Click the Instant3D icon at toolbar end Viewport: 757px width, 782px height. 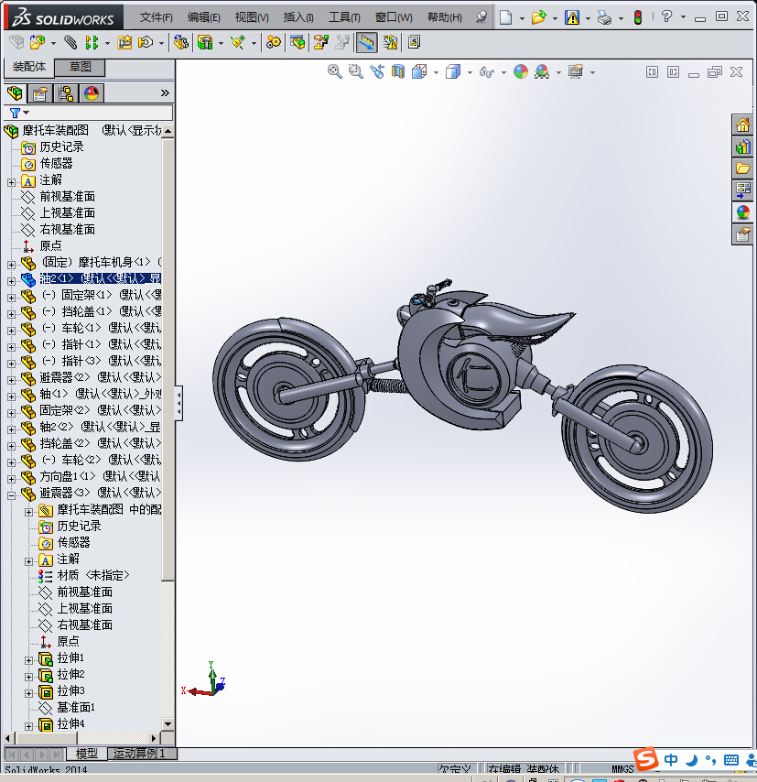(x=414, y=42)
